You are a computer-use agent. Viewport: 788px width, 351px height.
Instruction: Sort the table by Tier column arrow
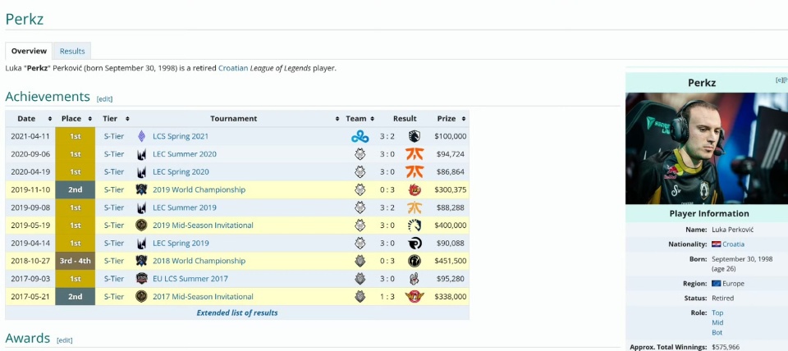127,119
